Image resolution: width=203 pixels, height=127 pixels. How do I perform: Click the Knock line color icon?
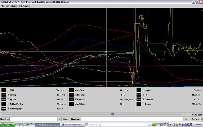[x=139, y=90]
